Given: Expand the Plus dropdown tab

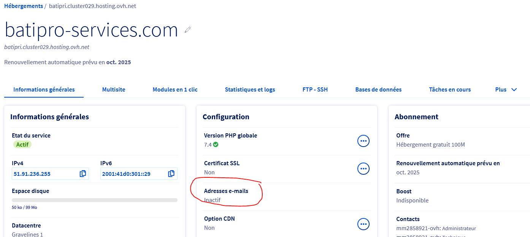Looking at the screenshot, I should coord(506,90).
